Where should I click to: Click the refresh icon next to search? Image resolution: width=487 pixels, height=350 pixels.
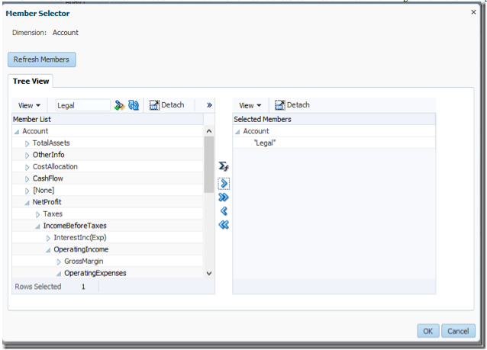[134, 105]
